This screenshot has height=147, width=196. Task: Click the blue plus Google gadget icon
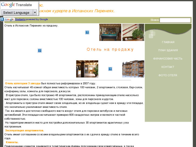2,19
